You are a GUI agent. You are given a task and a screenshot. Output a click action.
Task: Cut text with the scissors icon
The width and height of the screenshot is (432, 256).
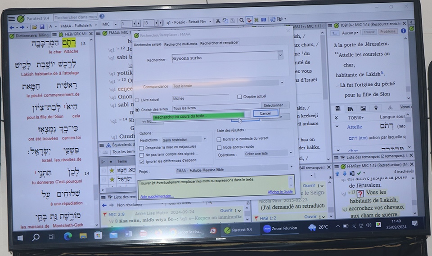pos(218,21)
